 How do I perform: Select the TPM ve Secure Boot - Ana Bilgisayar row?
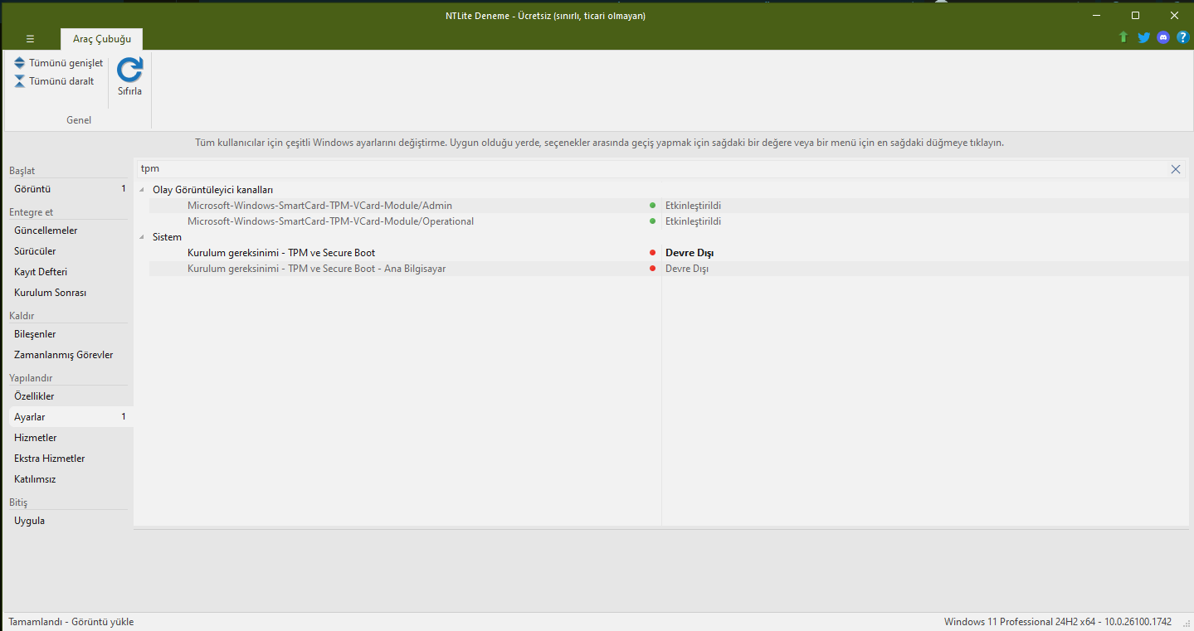tap(669, 269)
